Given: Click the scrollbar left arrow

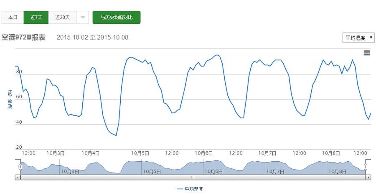Looking at the screenshot, I should [18, 177].
